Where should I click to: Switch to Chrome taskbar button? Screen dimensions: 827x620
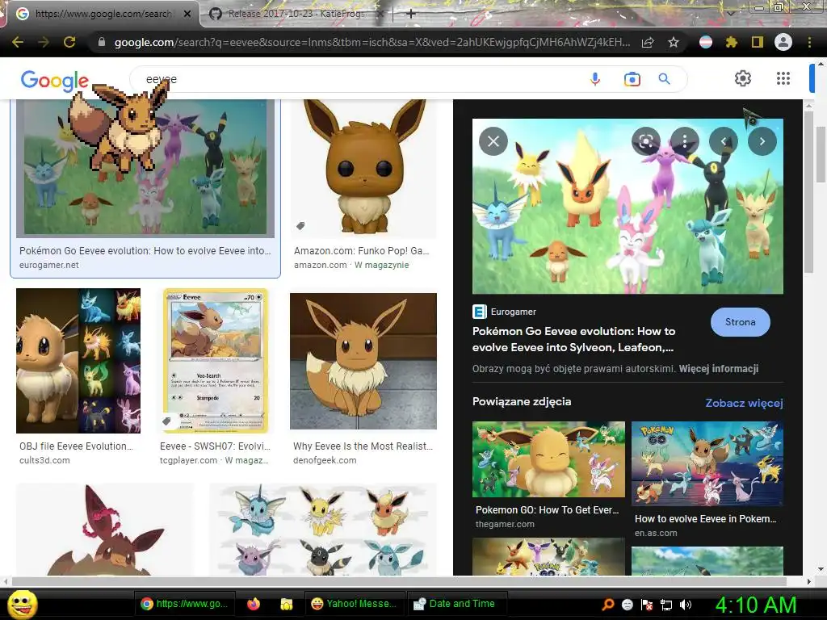point(185,604)
